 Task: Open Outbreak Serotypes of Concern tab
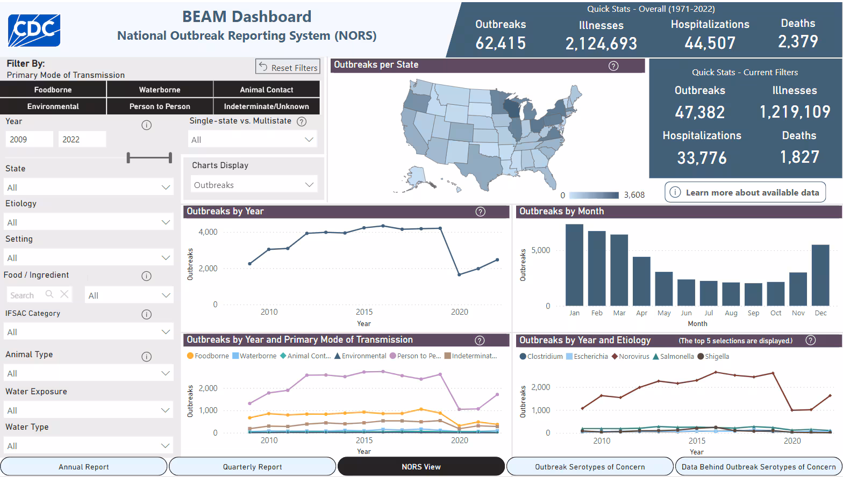[590, 467]
